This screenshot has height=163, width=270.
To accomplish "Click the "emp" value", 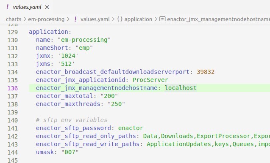I will 84,48.
